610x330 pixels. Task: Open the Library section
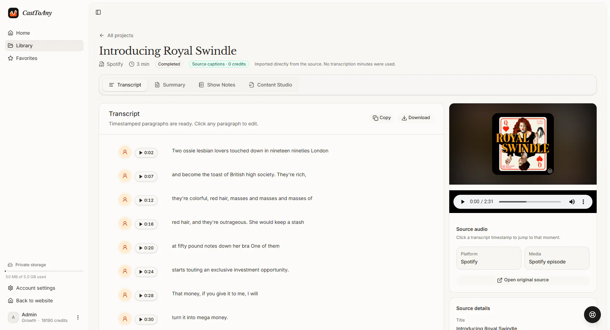44,46
